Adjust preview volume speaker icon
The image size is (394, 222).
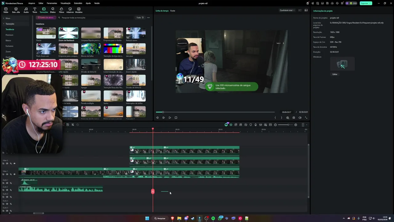click(300, 117)
